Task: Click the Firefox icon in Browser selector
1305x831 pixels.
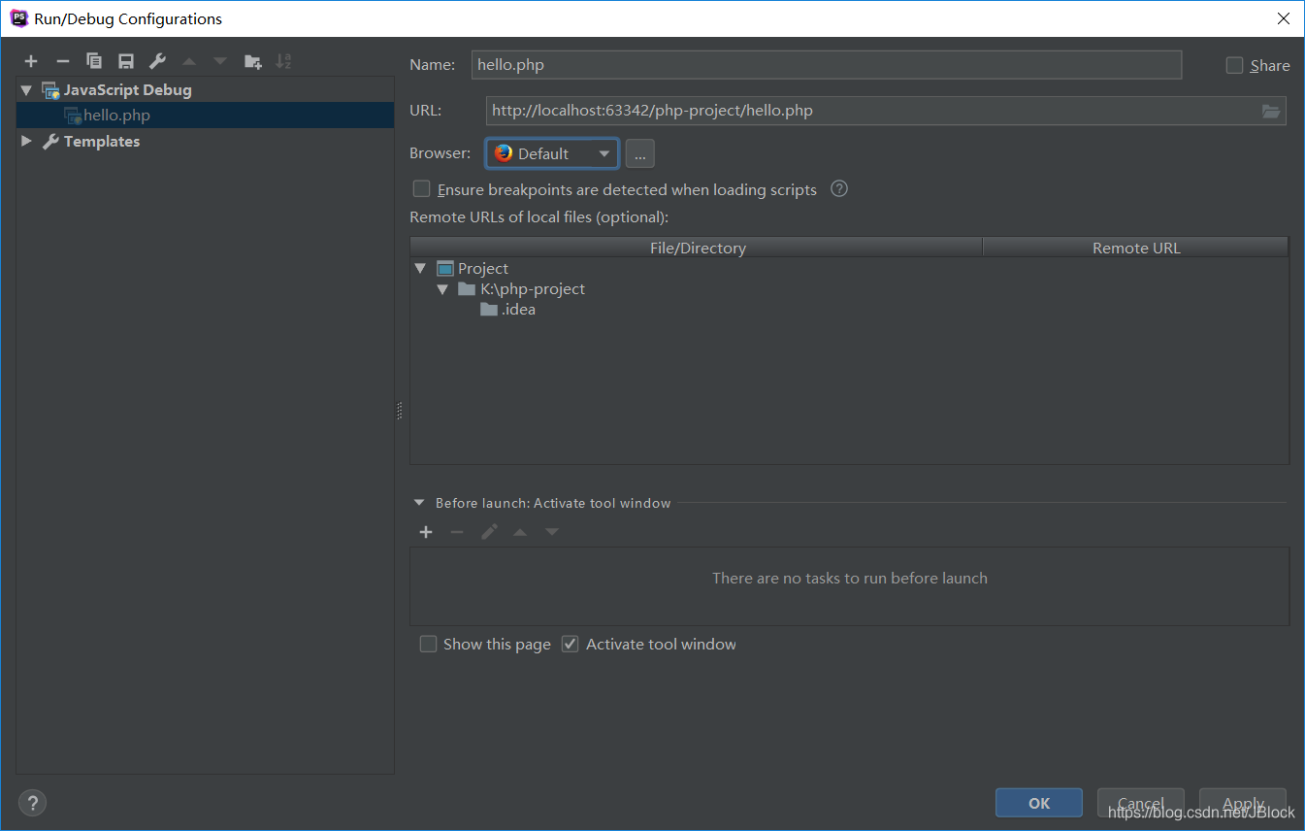Action: click(503, 153)
